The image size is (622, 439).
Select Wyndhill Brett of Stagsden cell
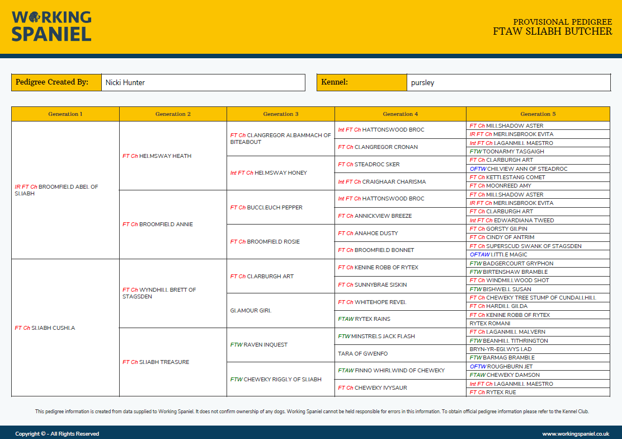click(159, 293)
